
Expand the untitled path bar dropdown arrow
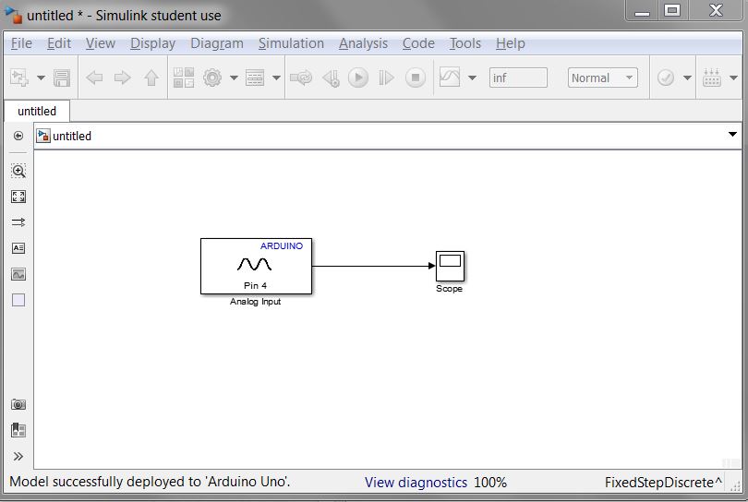pos(732,135)
